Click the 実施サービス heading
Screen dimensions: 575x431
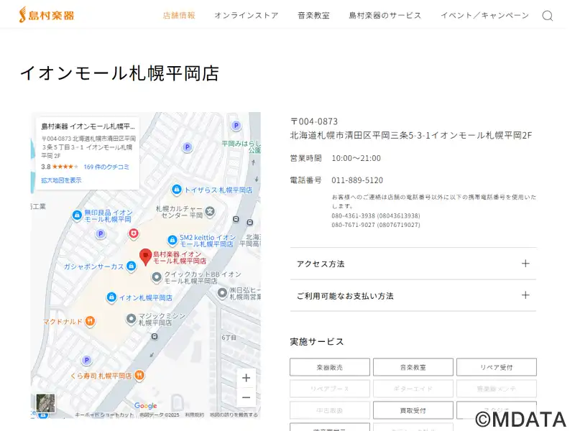(317, 342)
